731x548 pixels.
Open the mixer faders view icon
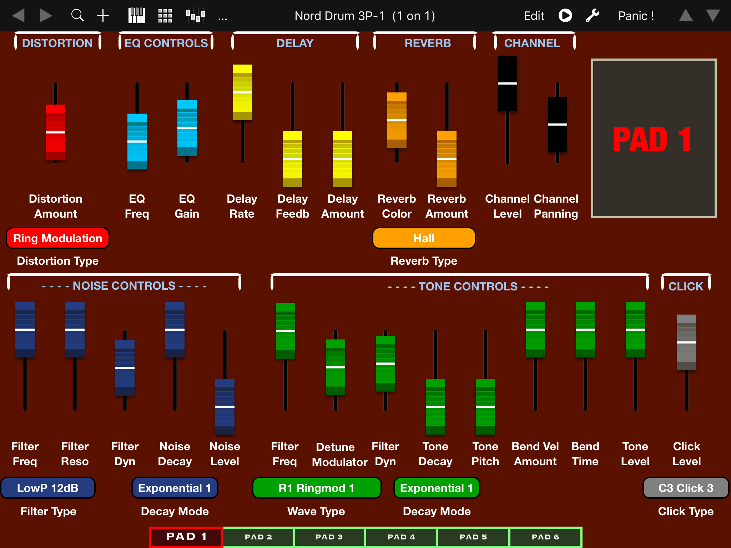coord(196,16)
